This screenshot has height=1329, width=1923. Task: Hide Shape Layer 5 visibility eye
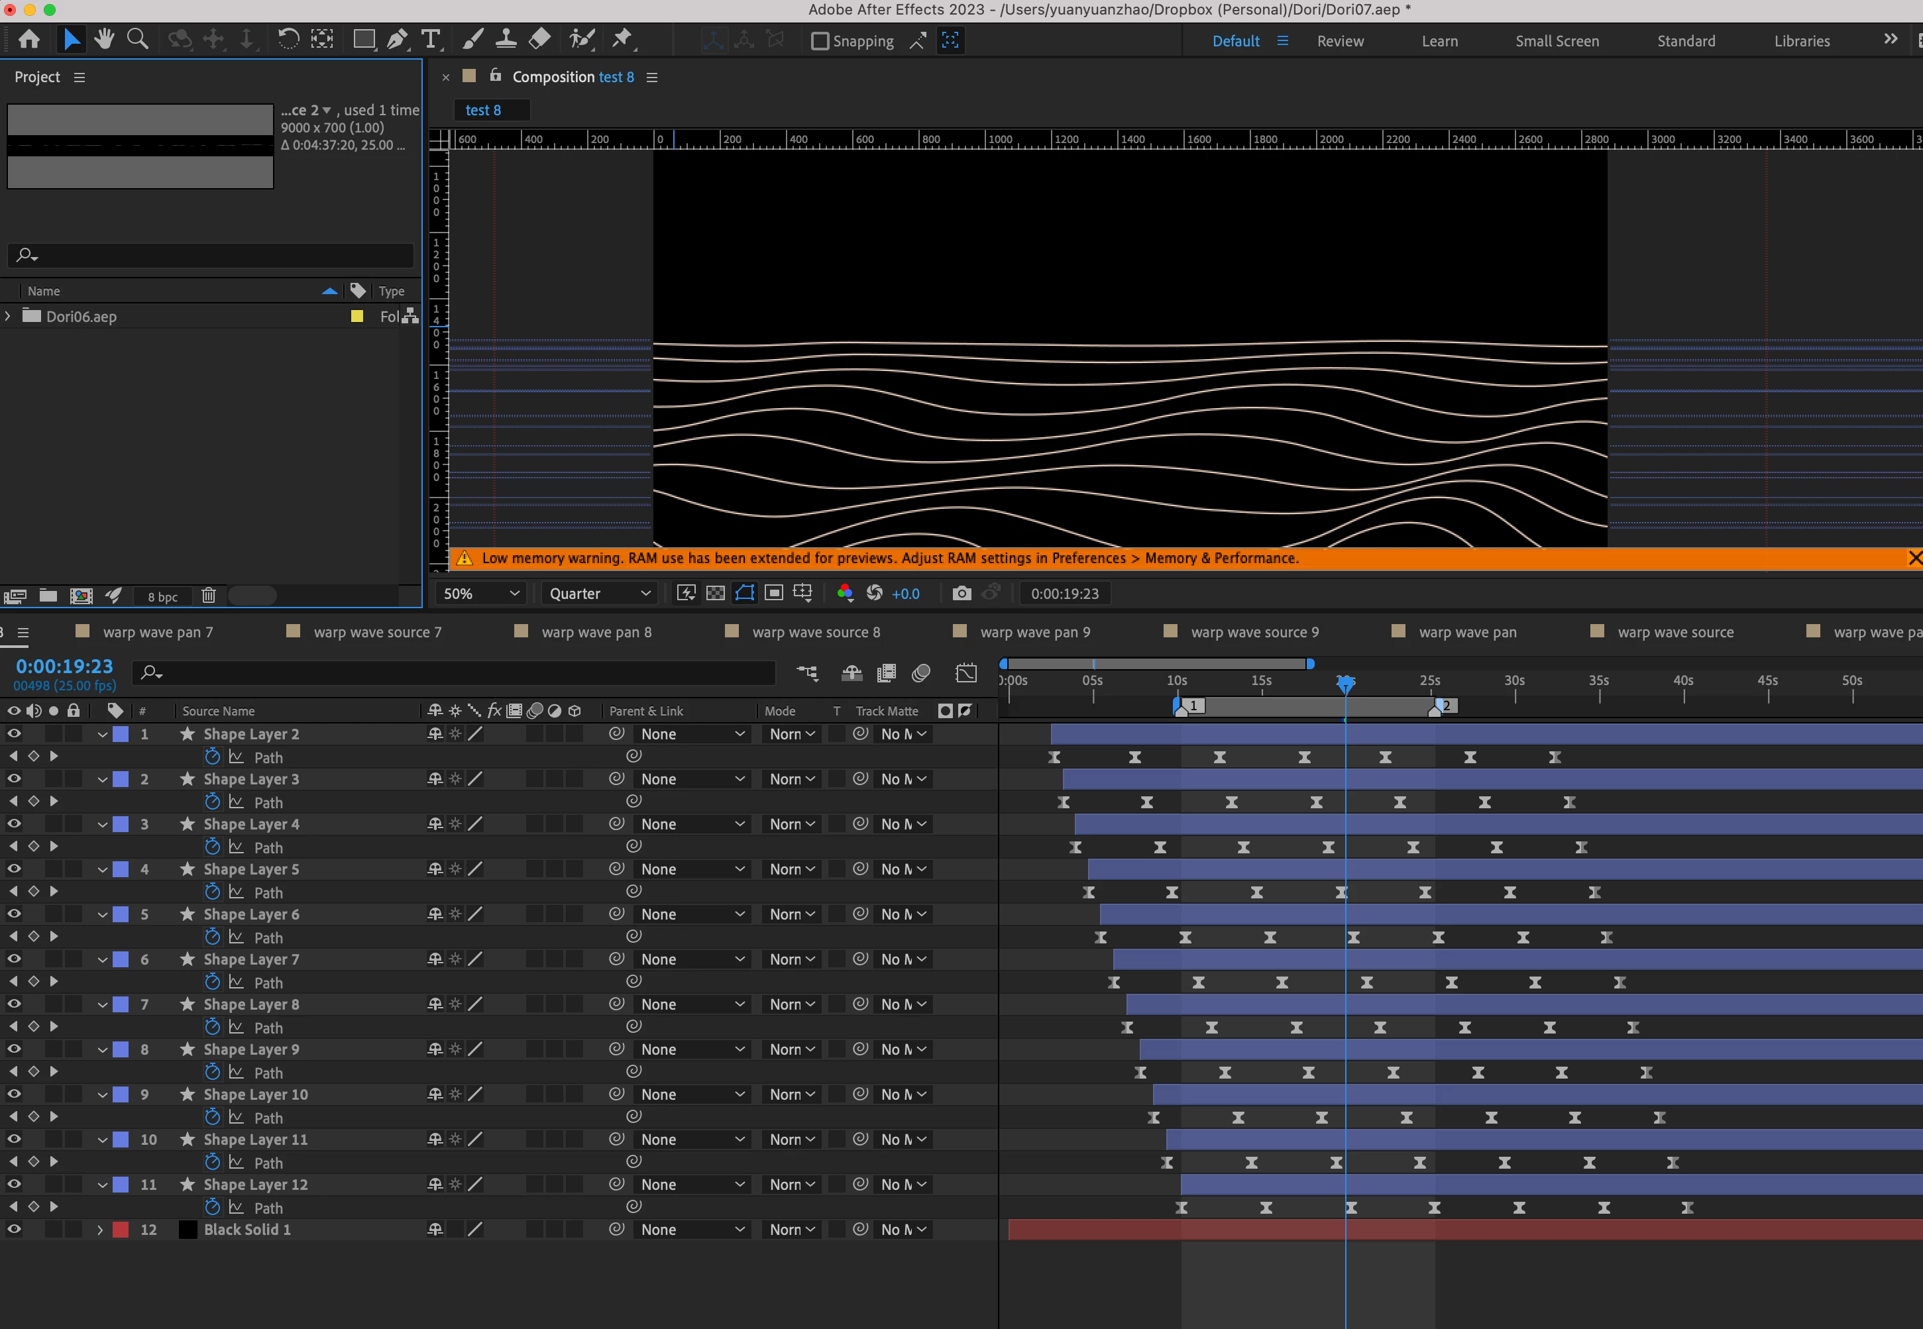point(14,869)
